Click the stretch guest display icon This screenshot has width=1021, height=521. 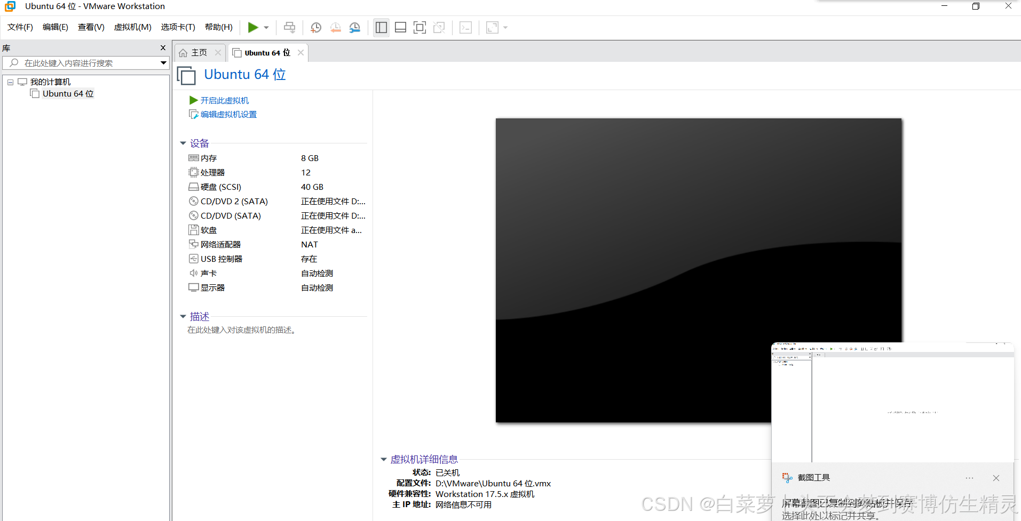pyautogui.click(x=492, y=27)
